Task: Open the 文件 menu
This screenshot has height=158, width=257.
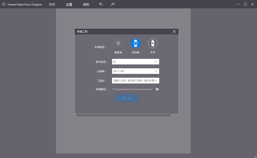Action: point(52,4)
